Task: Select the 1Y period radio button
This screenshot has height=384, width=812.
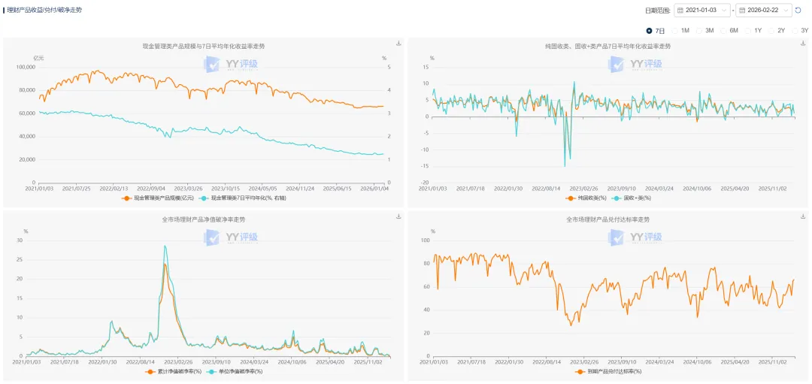Action: pos(747,31)
